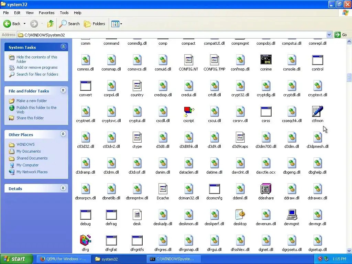352x264 pixels.
Task: Open the cscript file icon
Action: click(x=189, y=112)
